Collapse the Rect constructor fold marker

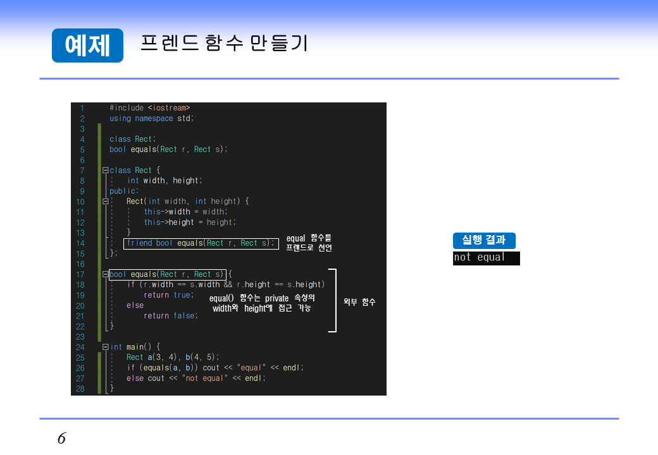[106, 201]
